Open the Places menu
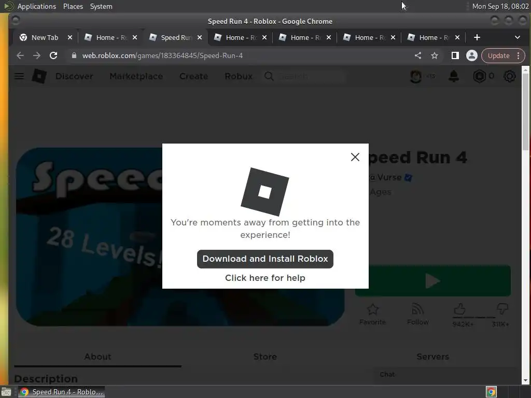Viewport: 531px width, 398px height. 73,6
